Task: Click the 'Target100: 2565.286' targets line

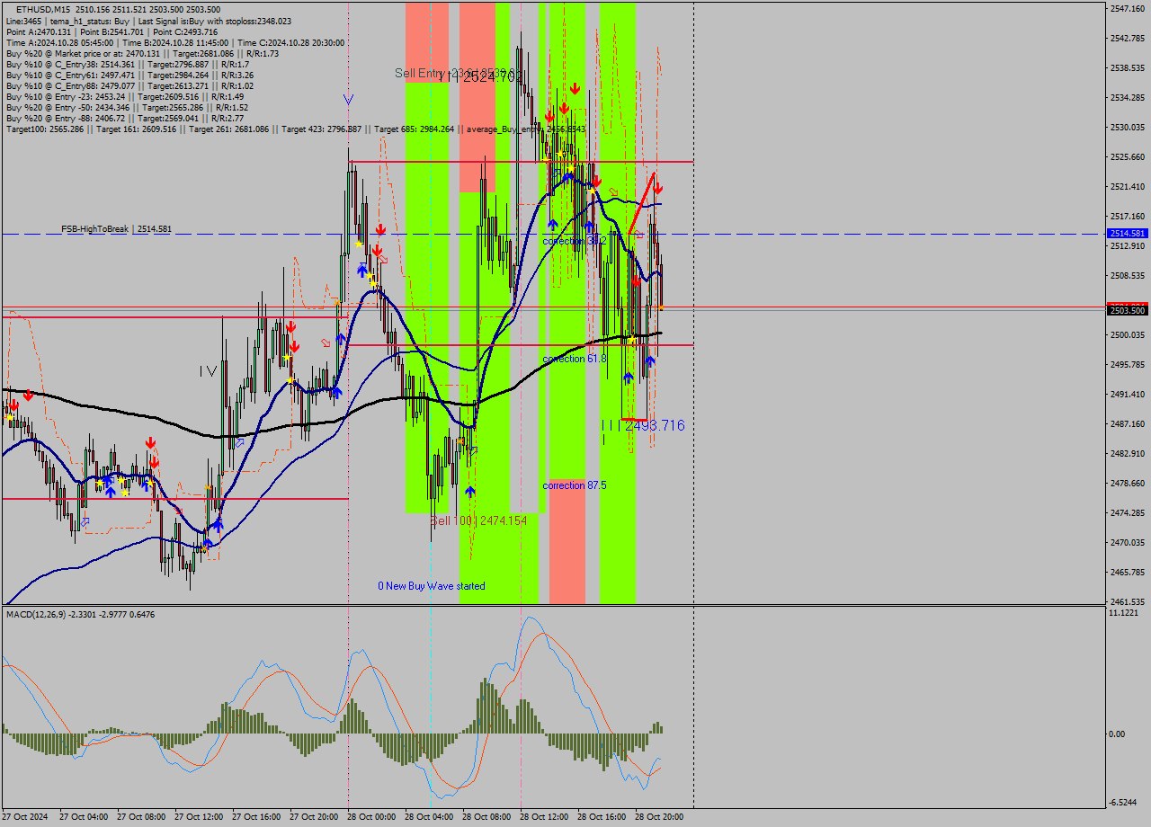Action: (x=296, y=129)
